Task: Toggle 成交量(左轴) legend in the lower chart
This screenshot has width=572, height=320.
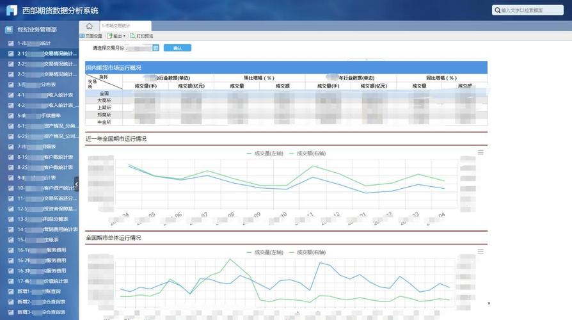Action: (265, 252)
